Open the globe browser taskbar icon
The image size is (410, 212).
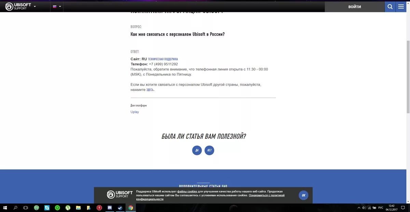pyautogui.click(x=37, y=208)
